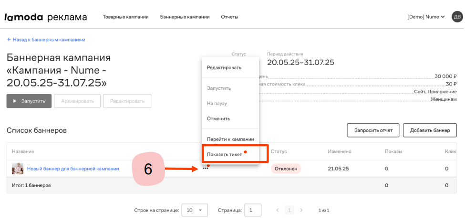Viewport: 465px width, 223px height.
Task: Open the three-dots menu for the banner row
Action: tap(206, 169)
